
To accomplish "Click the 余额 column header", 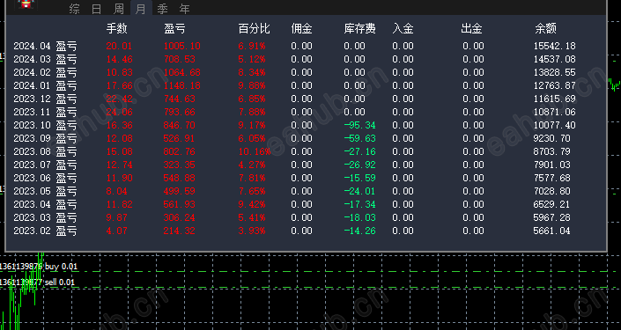I will [x=545, y=28].
